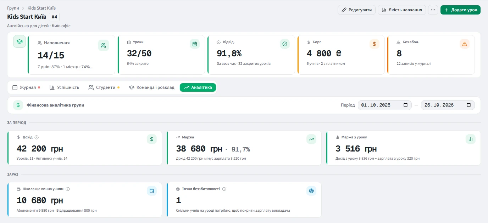The height and width of the screenshot is (223, 488).
Task: Click the 42 200 грн income value
Action: click(40, 149)
